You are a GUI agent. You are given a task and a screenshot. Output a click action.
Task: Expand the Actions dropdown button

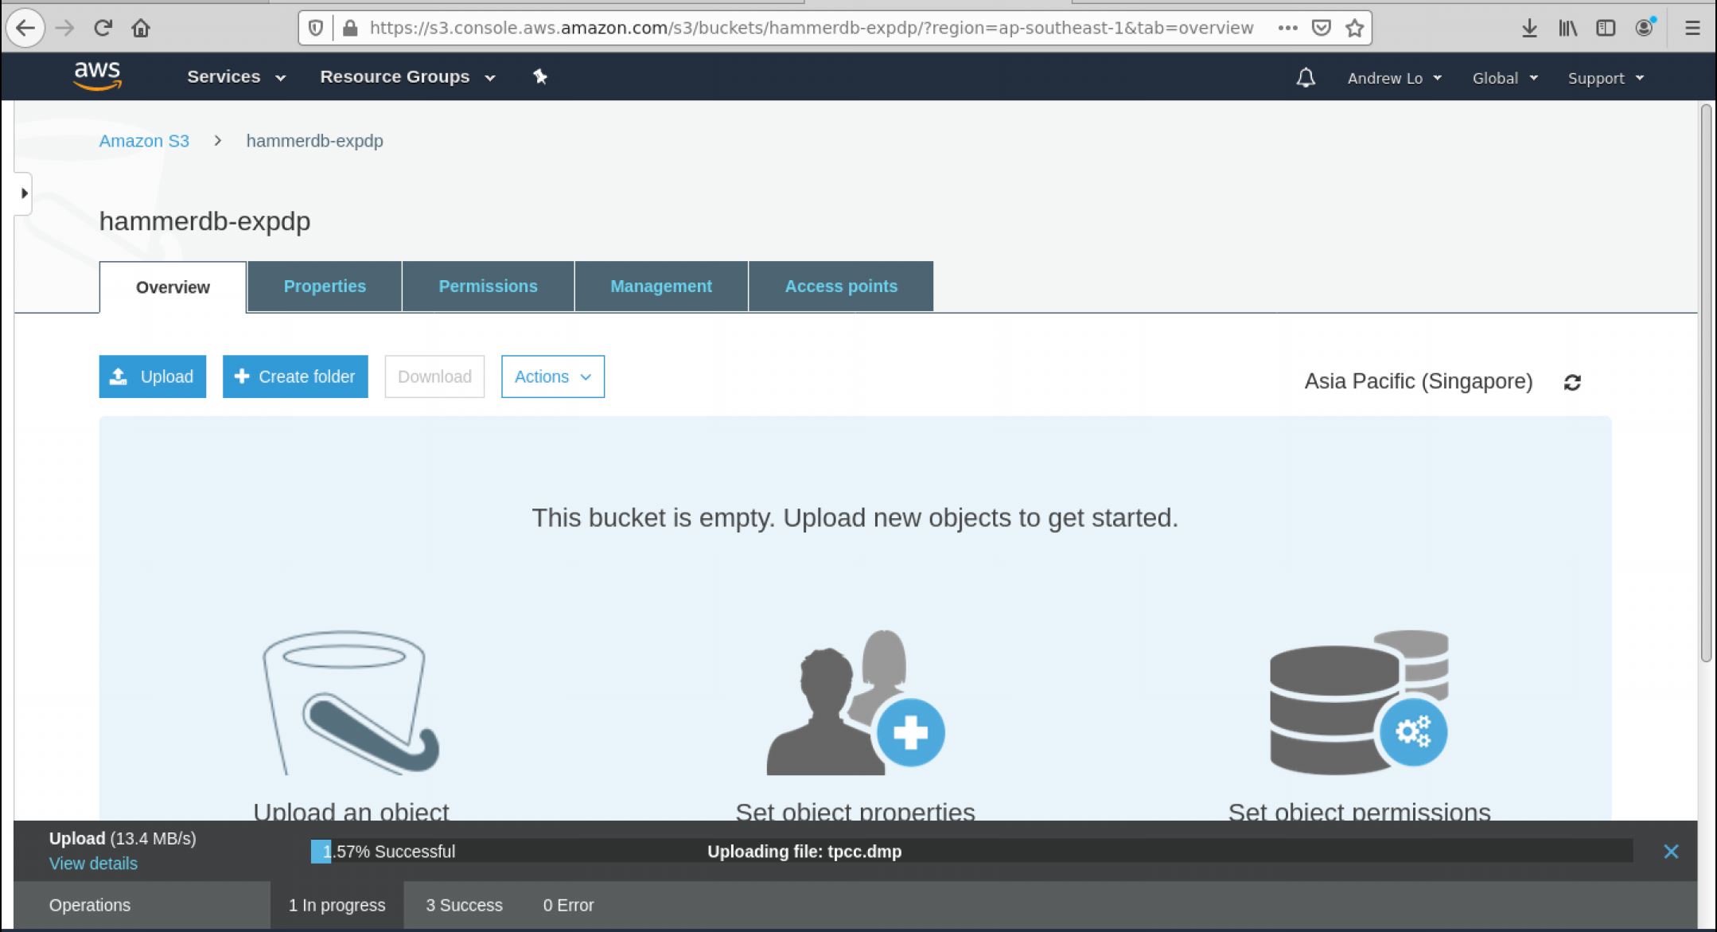point(552,376)
